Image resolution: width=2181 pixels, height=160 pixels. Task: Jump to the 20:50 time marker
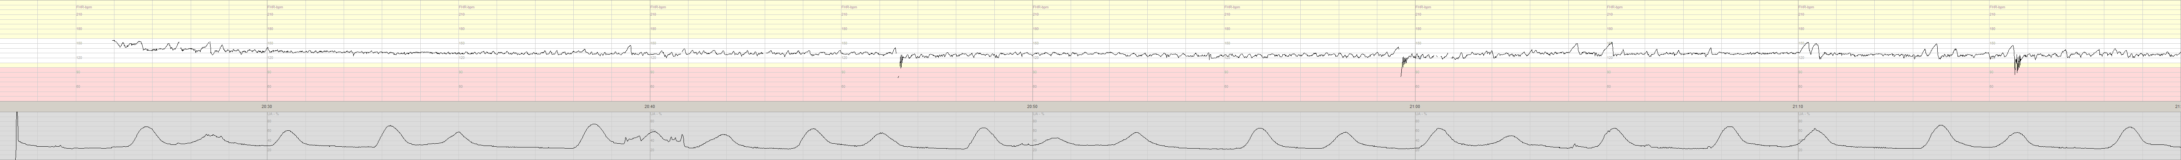point(1031,107)
